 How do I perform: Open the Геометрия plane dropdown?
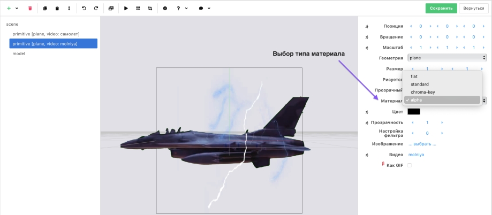(446, 58)
